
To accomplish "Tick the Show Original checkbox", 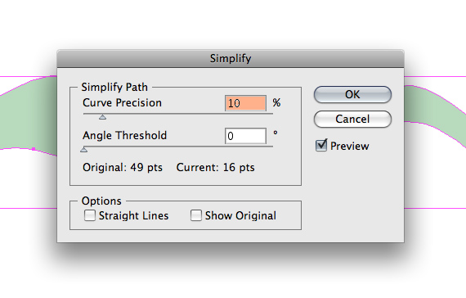I will coord(196,215).
